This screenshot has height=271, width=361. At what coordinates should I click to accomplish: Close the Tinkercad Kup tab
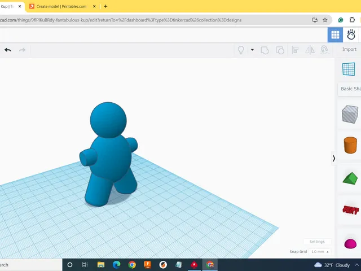click(x=20, y=6)
